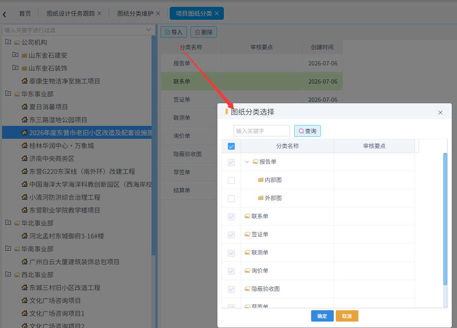Image resolution: width=457 pixels, height=328 pixels.
Task: Close the 图纸分类维护 tab
Action: (158, 13)
